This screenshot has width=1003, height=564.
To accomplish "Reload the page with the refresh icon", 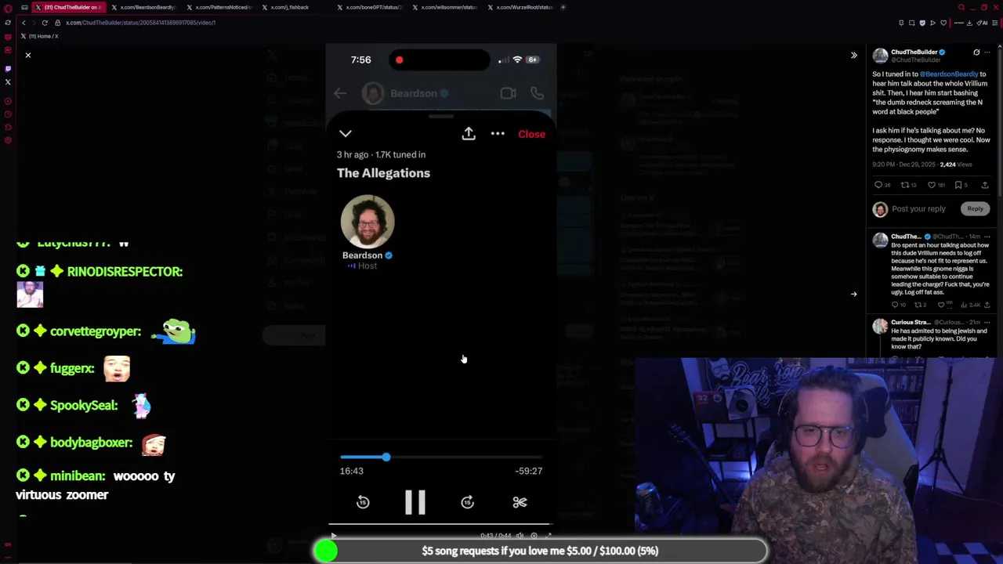I will (45, 23).
